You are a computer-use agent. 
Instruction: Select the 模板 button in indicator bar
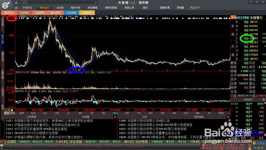(13, 113)
